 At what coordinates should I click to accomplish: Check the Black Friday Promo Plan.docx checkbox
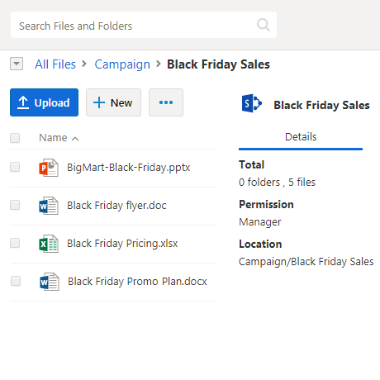tap(16, 281)
